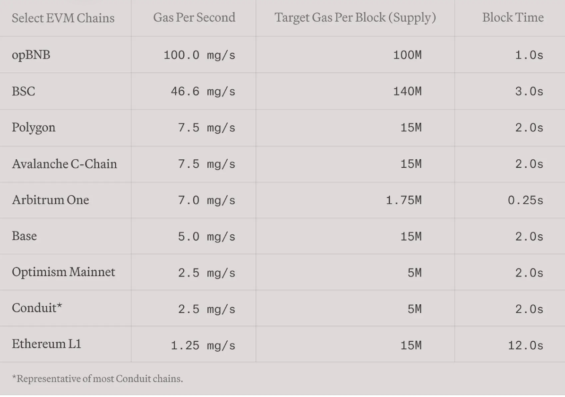Select the 12.0s block time cell
565x397 pixels.
point(525,345)
